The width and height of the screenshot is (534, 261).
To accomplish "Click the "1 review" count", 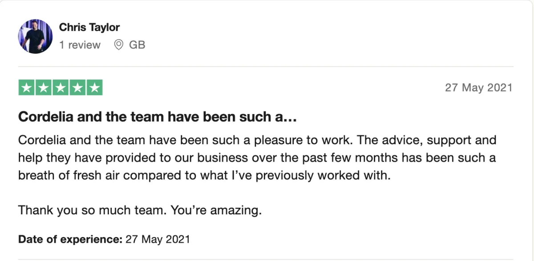I will [x=80, y=45].
